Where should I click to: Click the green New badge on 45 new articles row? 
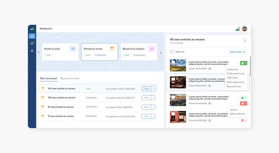pos(89,89)
